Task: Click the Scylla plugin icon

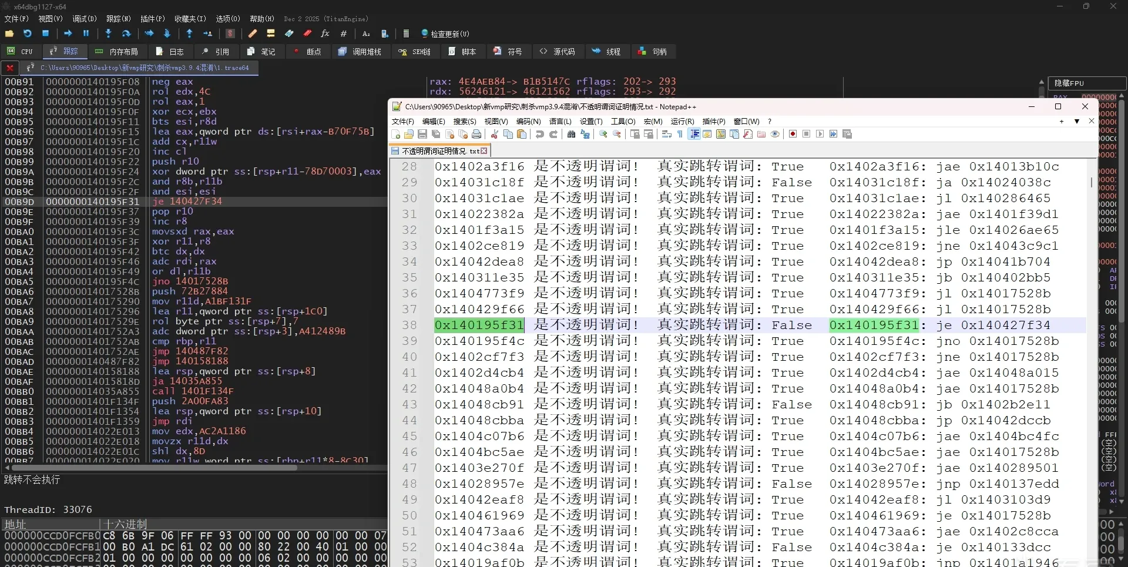Action: tap(230, 33)
